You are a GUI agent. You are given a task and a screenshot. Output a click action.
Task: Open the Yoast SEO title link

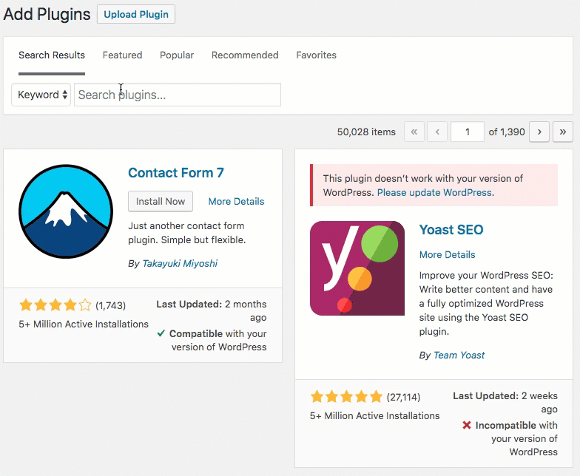coord(451,229)
